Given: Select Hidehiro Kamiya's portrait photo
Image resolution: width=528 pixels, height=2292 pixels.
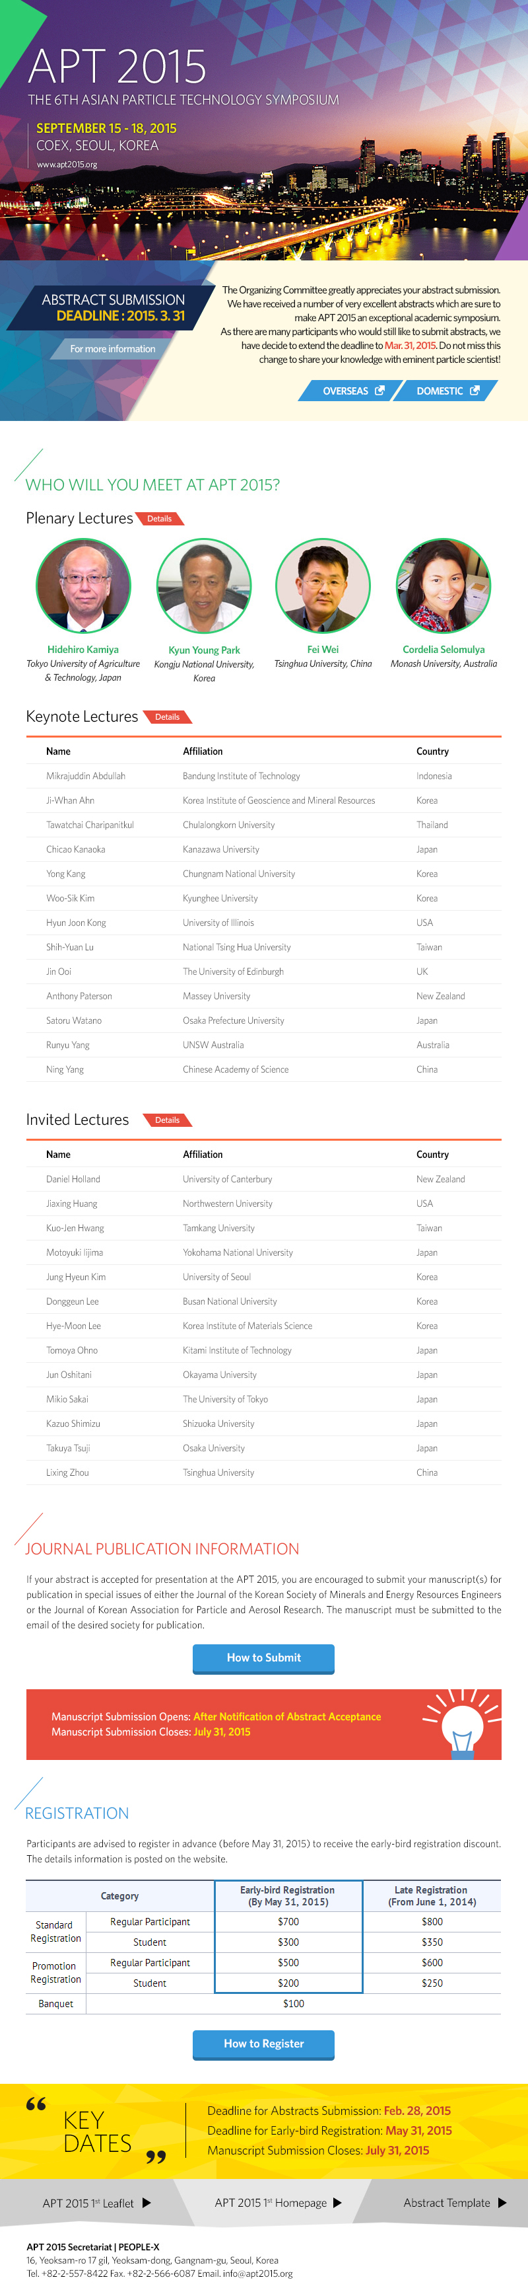Looking at the screenshot, I should tap(84, 586).
